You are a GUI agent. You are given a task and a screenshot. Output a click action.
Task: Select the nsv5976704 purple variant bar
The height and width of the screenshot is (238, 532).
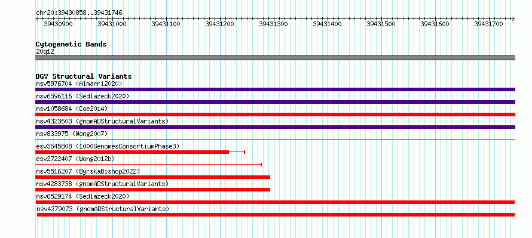[275, 89]
